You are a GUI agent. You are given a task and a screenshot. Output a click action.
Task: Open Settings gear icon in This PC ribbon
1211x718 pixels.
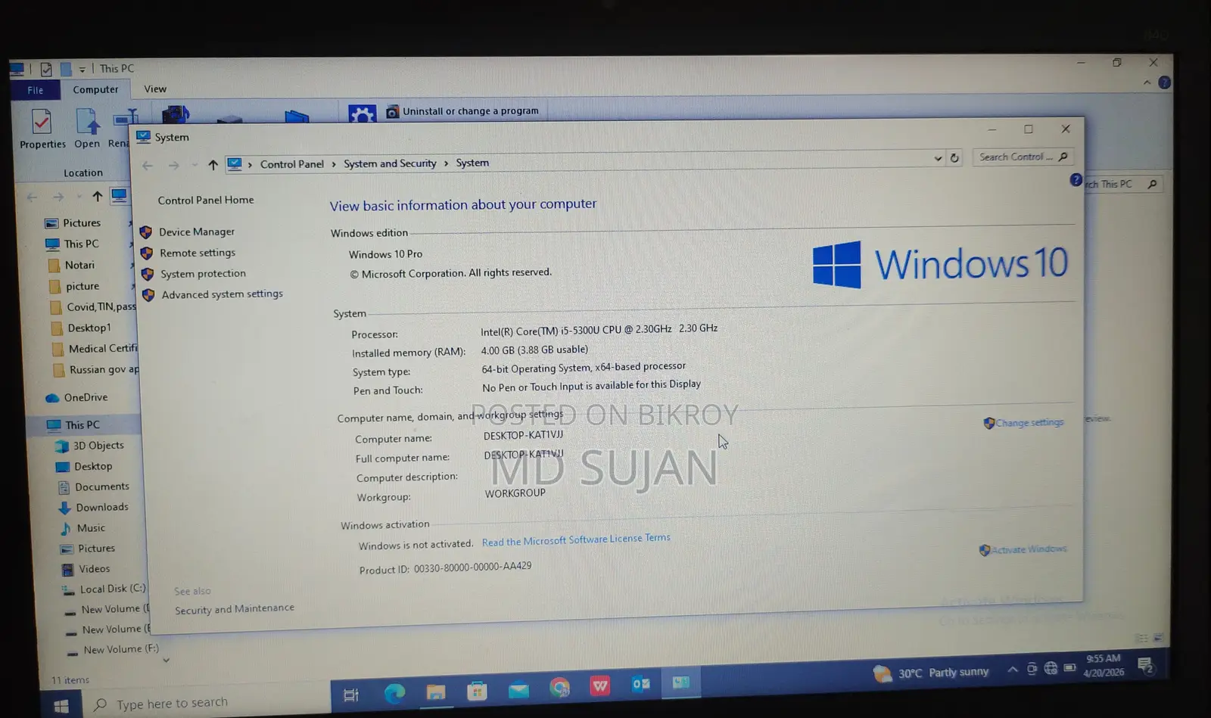point(362,113)
